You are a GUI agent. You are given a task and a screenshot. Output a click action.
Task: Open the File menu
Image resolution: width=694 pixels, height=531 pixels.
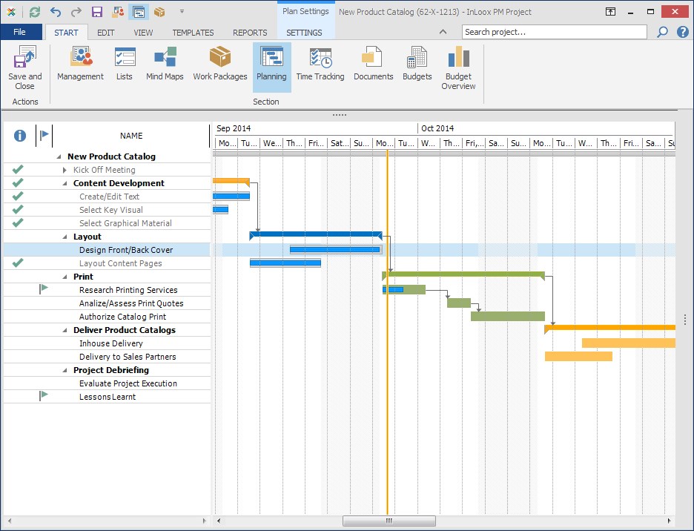pyautogui.click(x=20, y=32)
